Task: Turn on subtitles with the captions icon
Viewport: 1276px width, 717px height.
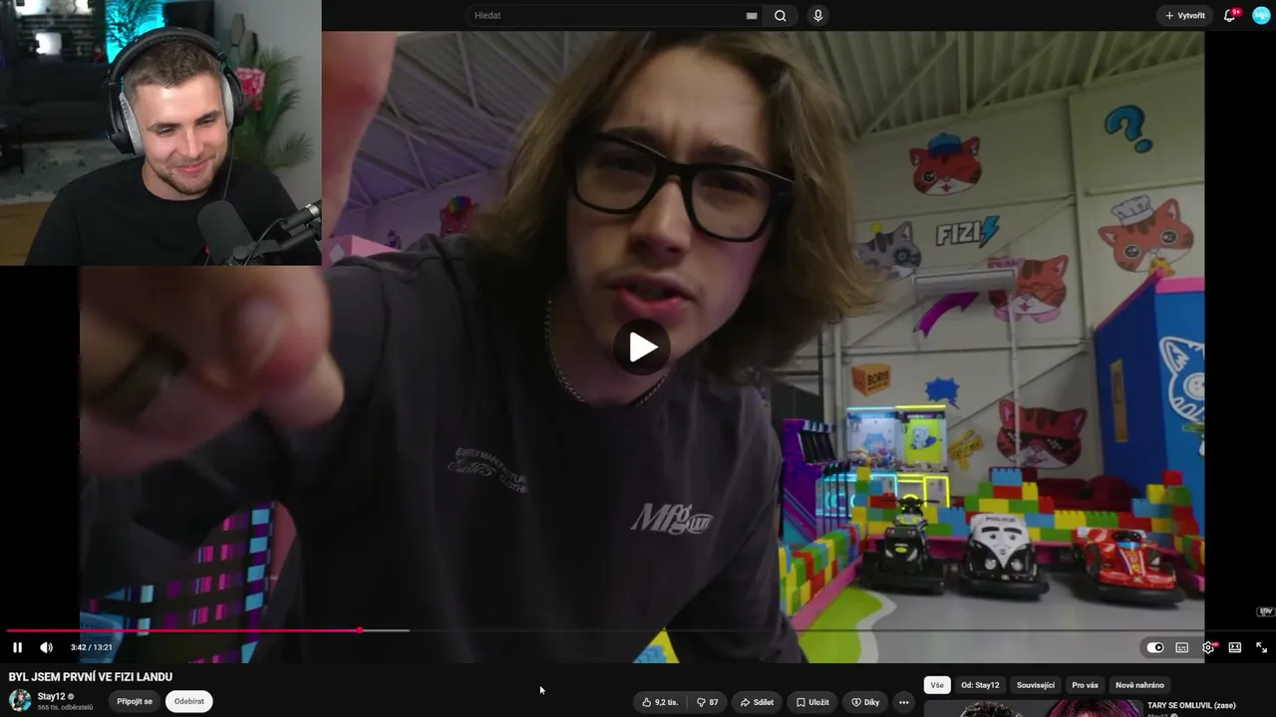Action: (x=1182, y=647)
